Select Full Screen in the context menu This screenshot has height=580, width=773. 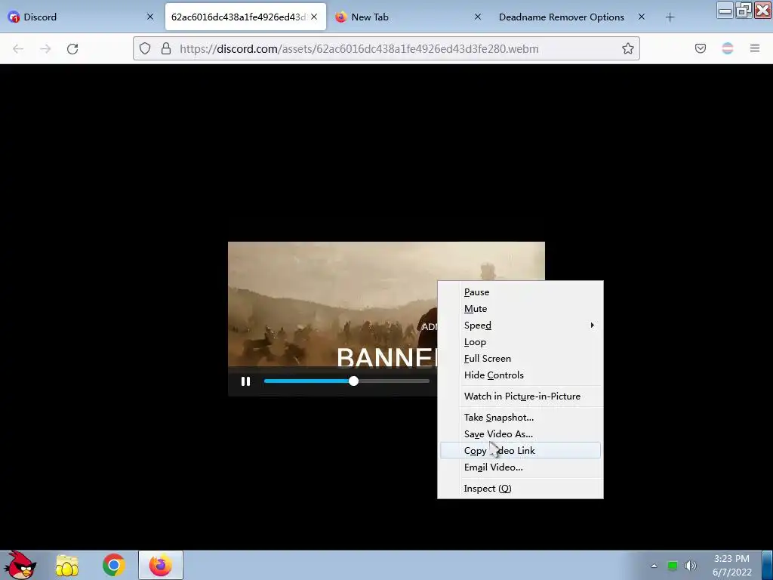[x=520, y=359]
